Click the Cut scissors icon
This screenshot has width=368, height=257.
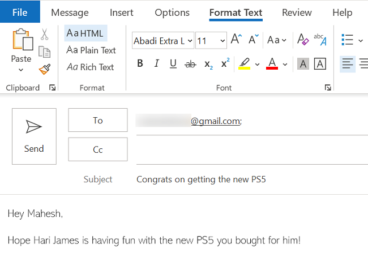[45, 35]
